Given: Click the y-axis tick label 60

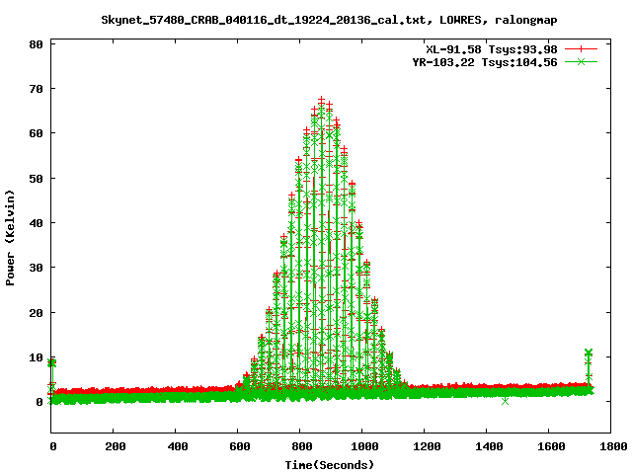Looking at the screenshot, I should (36, 133).
